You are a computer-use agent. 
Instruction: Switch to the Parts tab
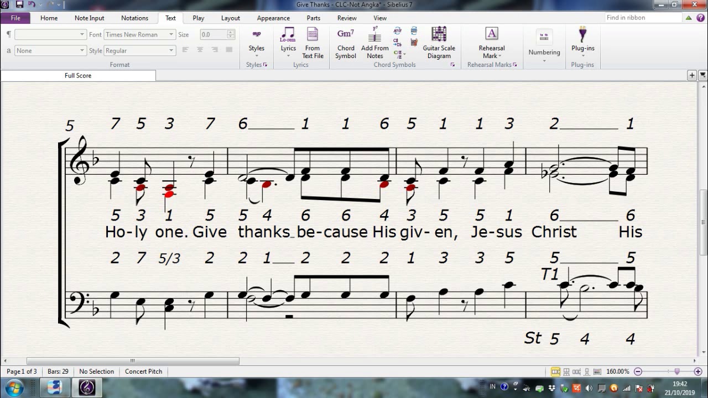click(x=314, y=18)
